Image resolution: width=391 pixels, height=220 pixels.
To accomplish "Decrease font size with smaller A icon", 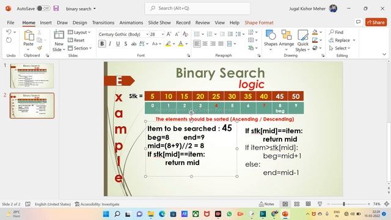I will coord(177,34).
